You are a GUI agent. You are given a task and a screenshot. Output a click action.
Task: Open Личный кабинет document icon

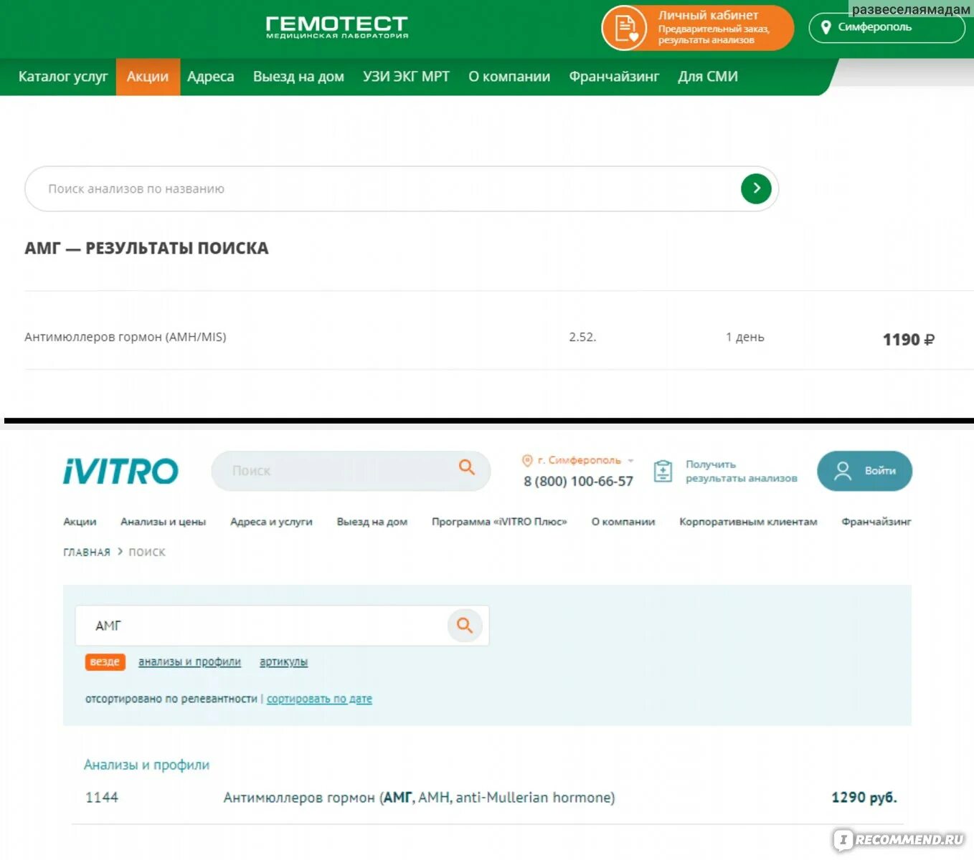tap(625, 28)
